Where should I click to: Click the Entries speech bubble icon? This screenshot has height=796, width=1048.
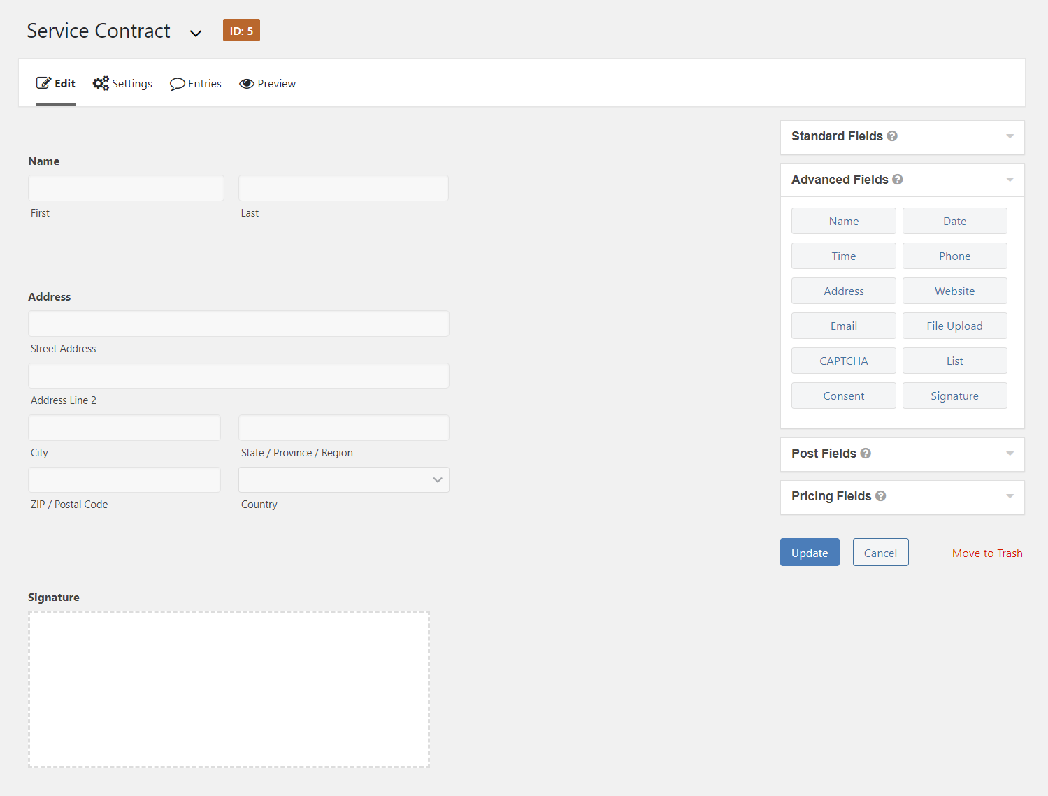[178, 83]
